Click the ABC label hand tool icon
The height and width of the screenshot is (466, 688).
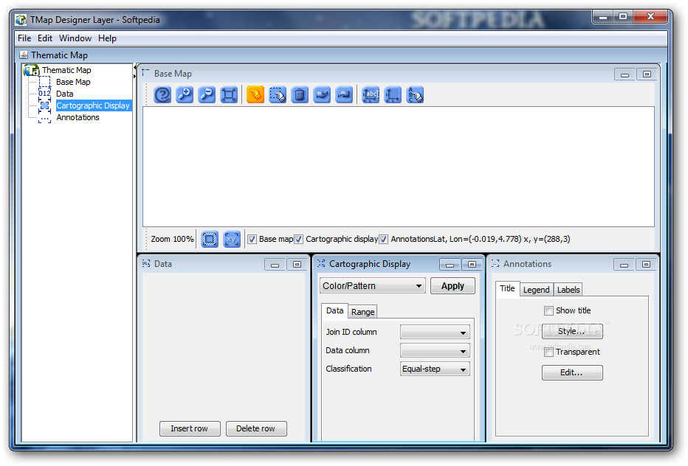click(x=415, y=94)
